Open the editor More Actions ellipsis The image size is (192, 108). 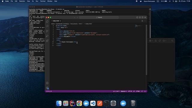[145, 21]
